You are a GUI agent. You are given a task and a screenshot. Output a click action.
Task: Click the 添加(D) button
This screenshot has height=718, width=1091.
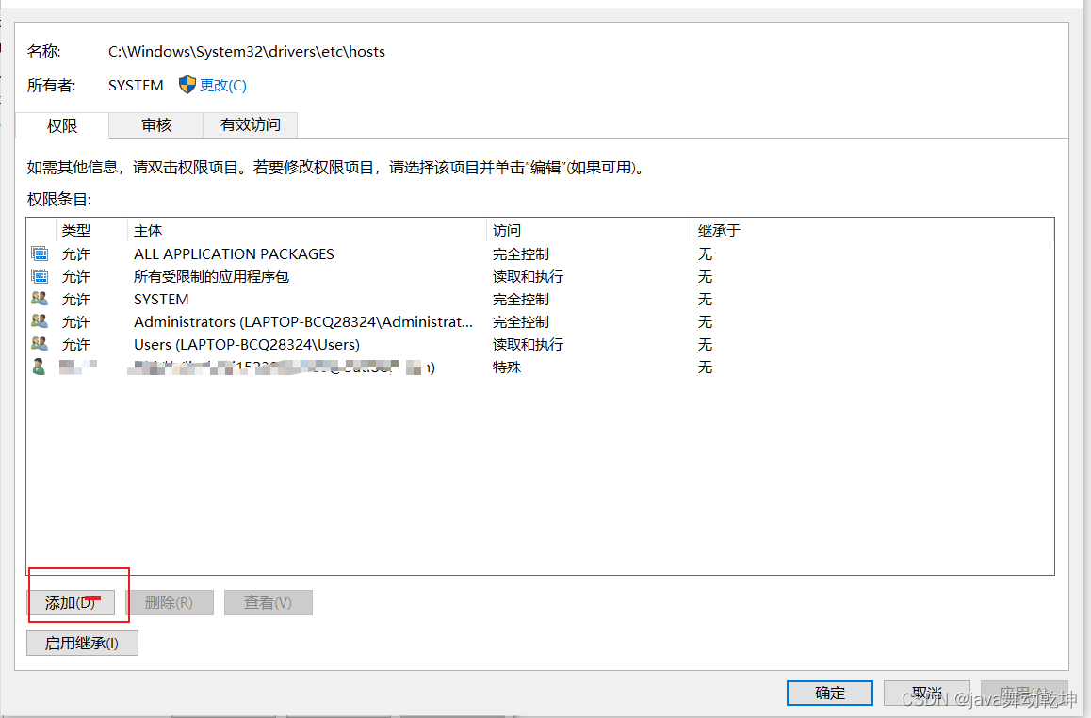point(71,602)
